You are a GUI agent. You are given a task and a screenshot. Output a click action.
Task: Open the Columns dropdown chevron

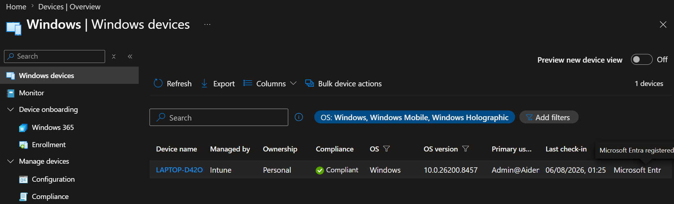tap(293, 83)
